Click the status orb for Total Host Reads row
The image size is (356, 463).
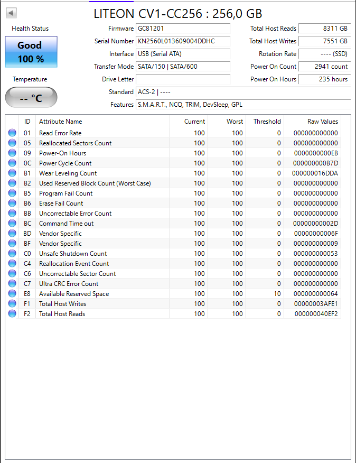[12, 313]
